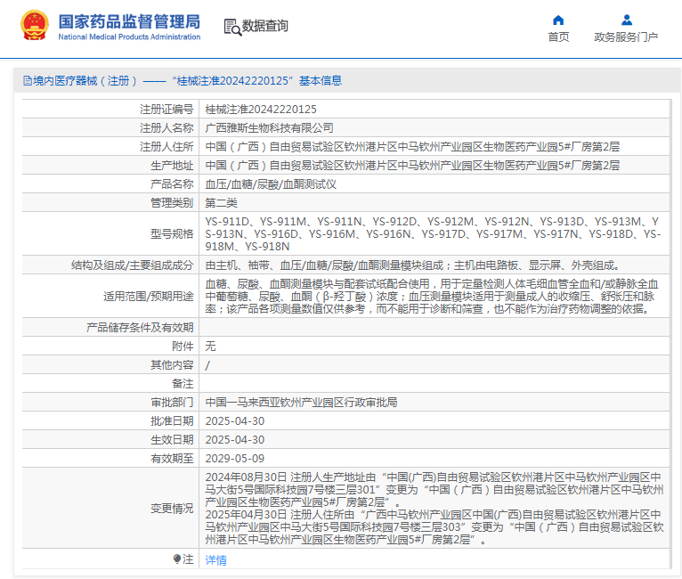Click the 管理类别 label
This screenshot has width=682, height=579.
(x=172, y=203)
